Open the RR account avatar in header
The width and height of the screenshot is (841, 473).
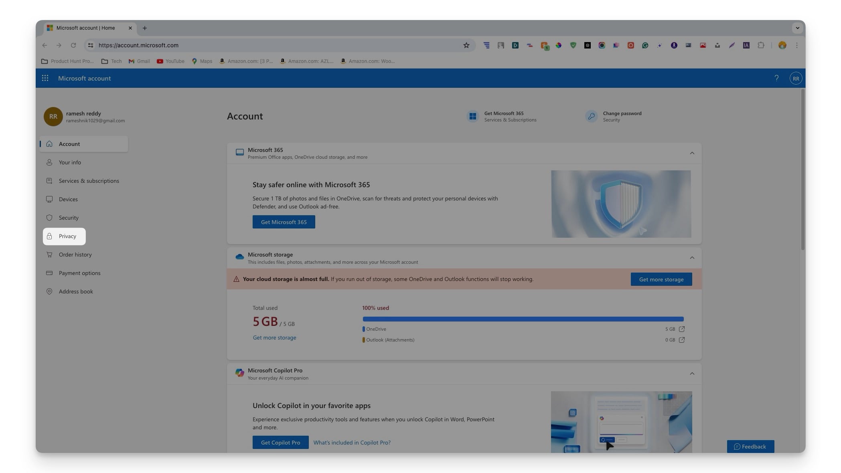[x=796, y=78]
